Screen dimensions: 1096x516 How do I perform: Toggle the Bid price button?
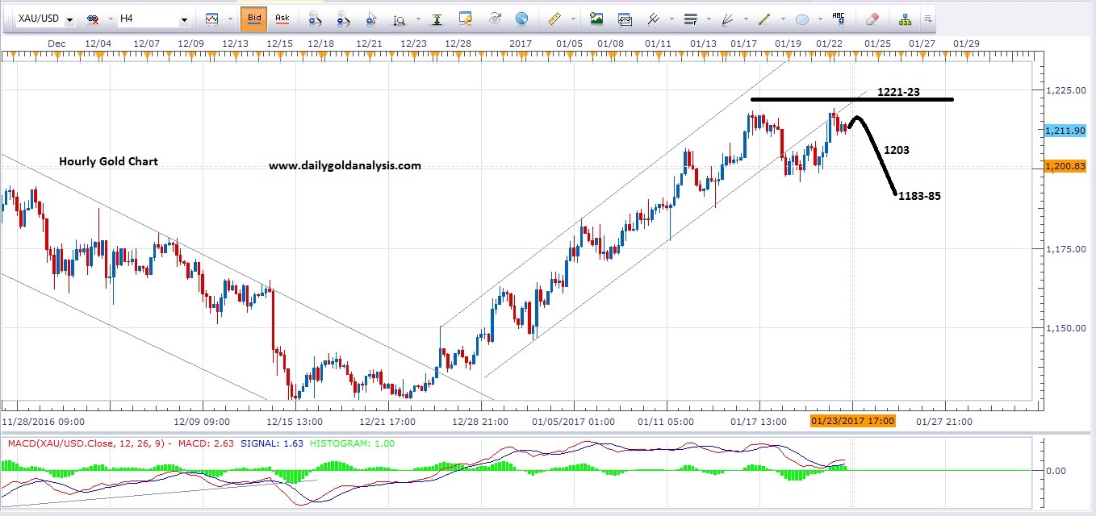click(x=254, y=19)
